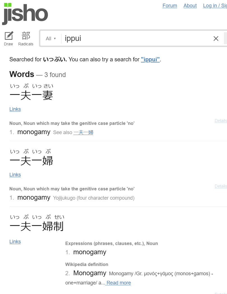227x294 pixels.
Task: Select the 一夫一婦制 word heading
Action: point(37,226)
